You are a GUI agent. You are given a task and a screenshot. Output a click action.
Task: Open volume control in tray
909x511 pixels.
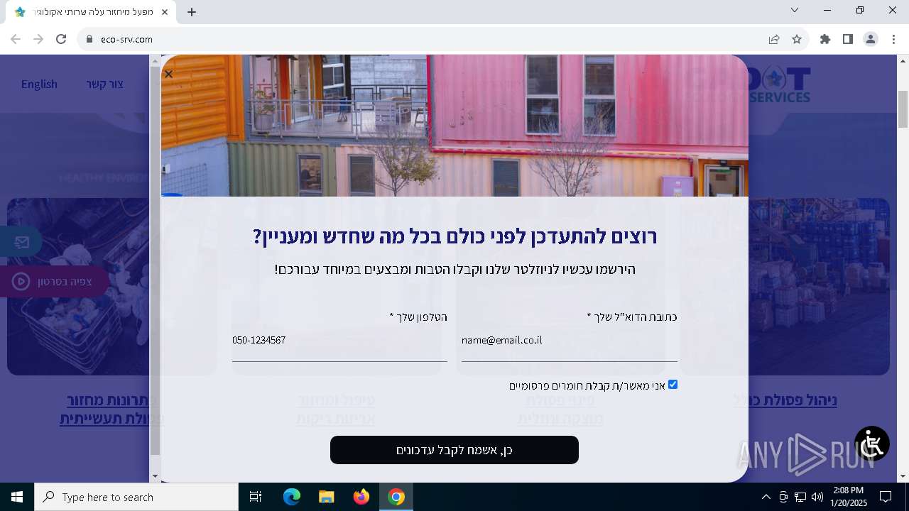coord(817,497)
